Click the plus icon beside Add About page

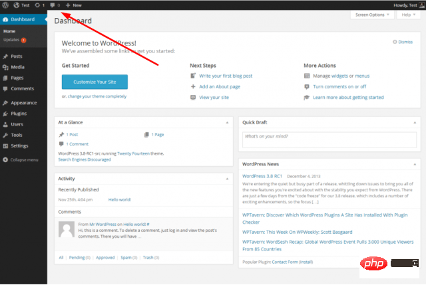[x=193, y=86]
